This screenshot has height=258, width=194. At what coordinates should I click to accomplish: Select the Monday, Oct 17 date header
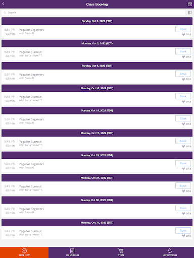[97, 133]
